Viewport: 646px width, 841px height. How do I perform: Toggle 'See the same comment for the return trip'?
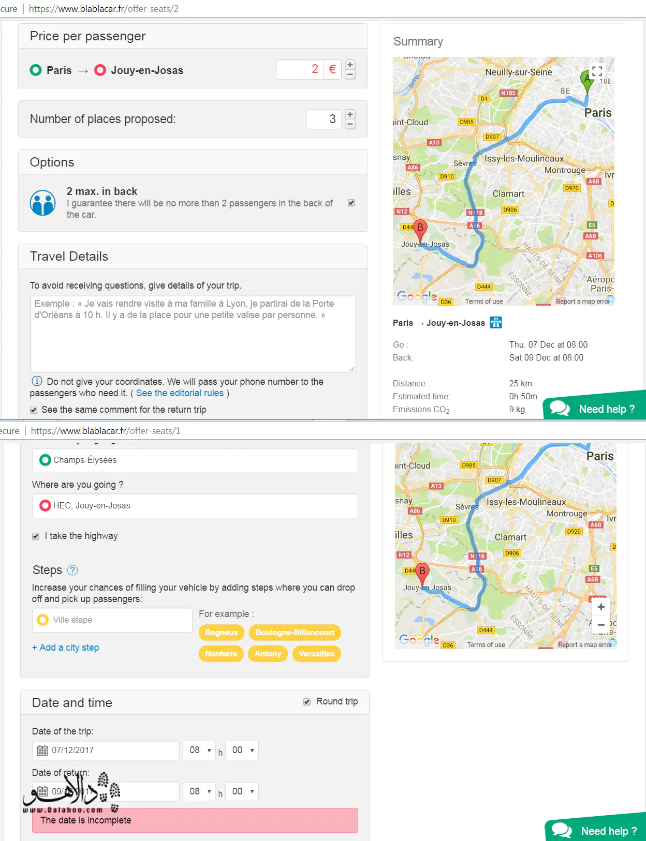tap(34, 410)
